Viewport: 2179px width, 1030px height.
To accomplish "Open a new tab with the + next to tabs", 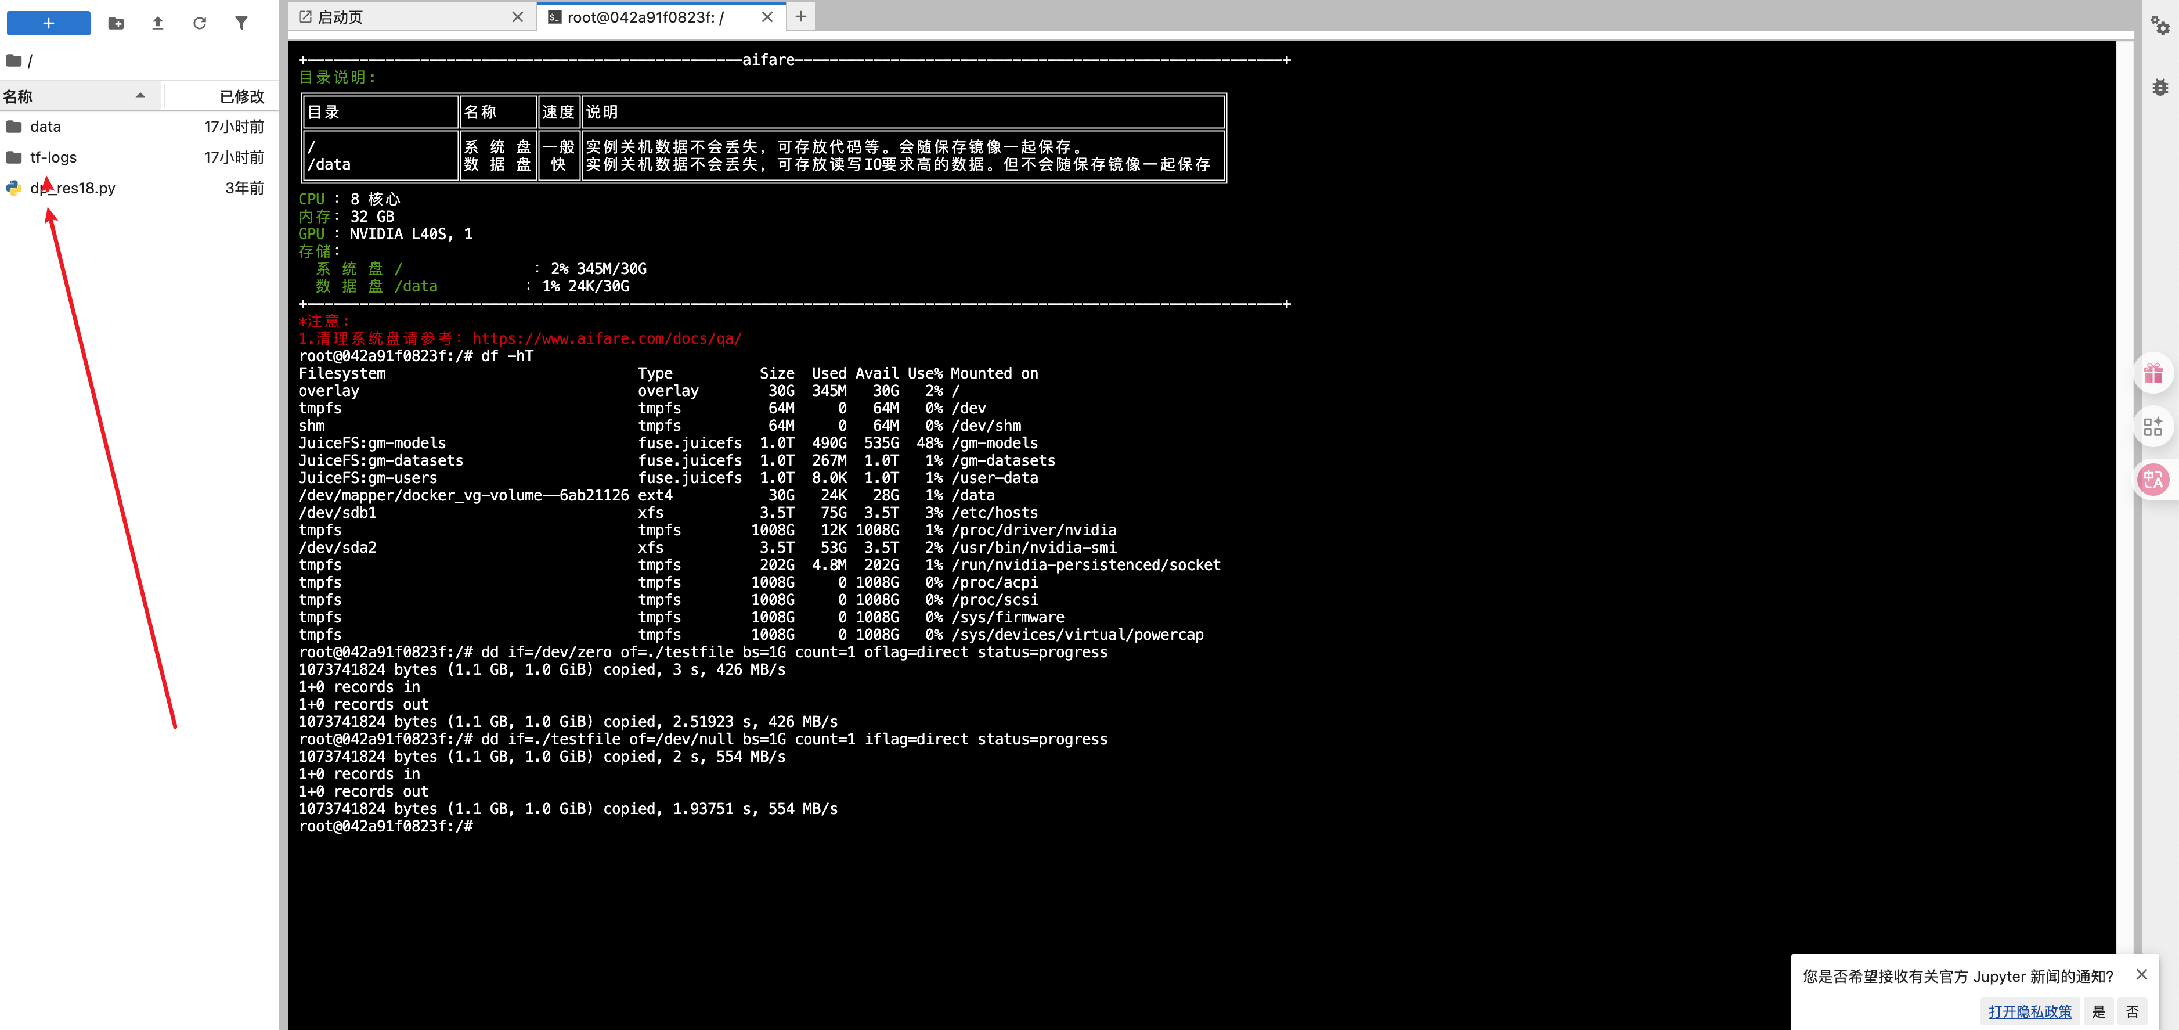I will click(x=800, y=16).
